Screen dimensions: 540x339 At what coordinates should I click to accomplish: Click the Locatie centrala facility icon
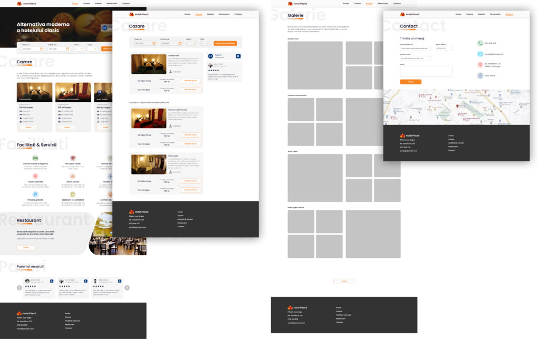35,176
